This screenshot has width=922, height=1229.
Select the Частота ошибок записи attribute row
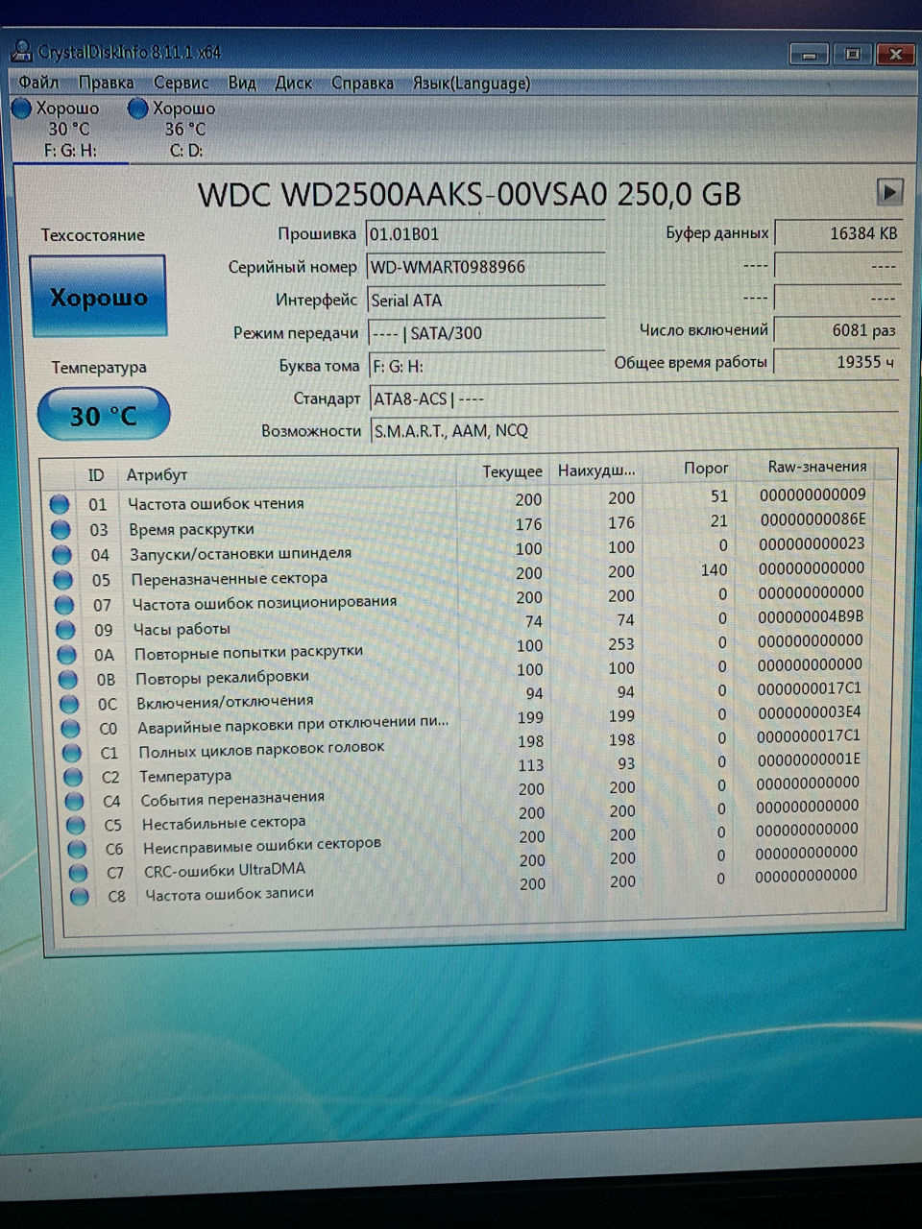click(x=230, y=893)
